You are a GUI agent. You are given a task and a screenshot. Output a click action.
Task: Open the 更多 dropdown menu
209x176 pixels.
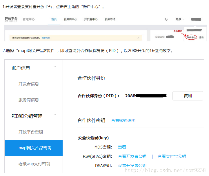pos(180,19)
